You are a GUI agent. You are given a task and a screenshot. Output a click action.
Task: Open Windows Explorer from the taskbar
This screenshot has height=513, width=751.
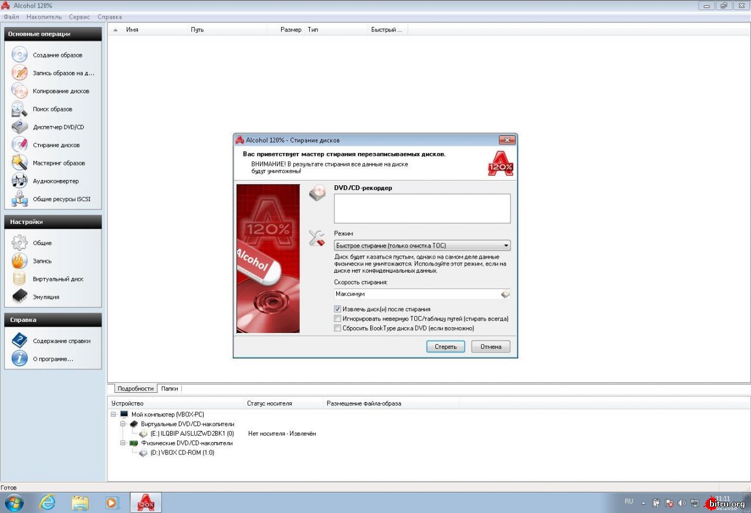pos(80,502)
